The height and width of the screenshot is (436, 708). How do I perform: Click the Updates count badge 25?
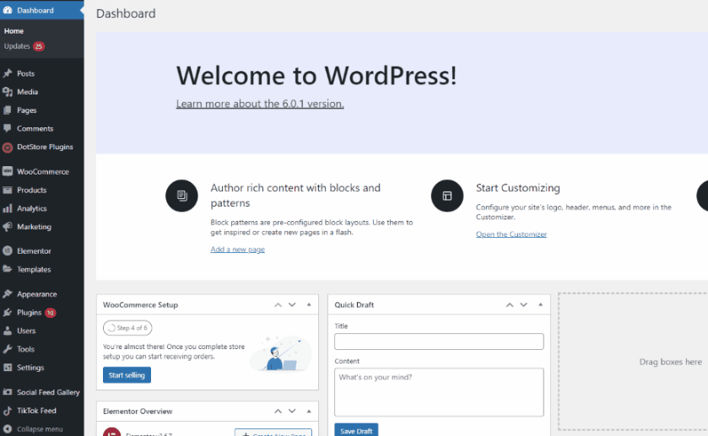tap(38, 46)
